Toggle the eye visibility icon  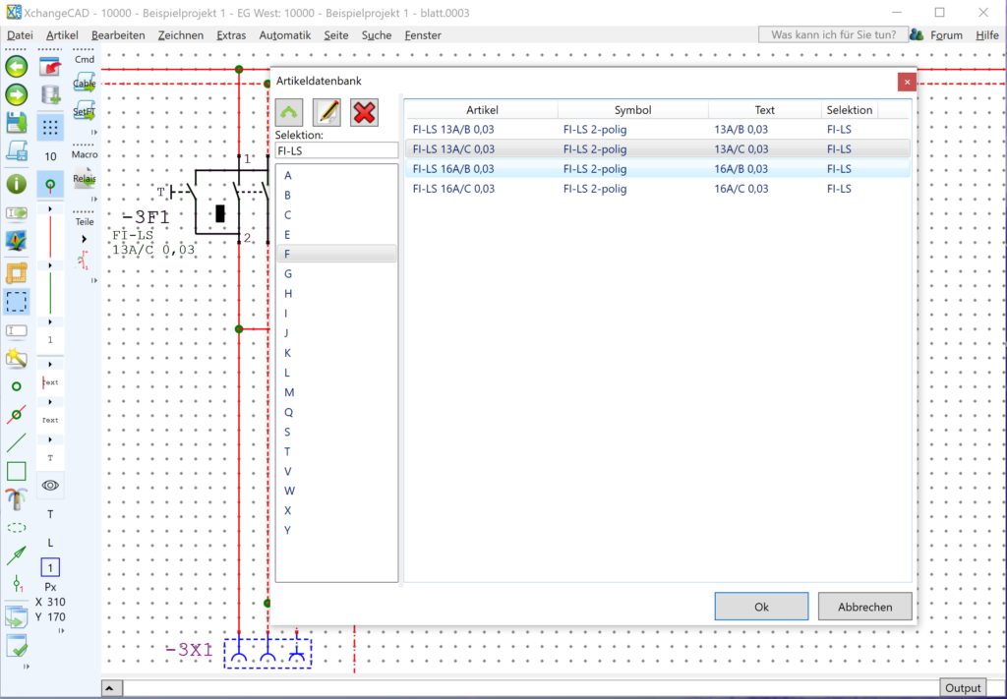[50, 485]
